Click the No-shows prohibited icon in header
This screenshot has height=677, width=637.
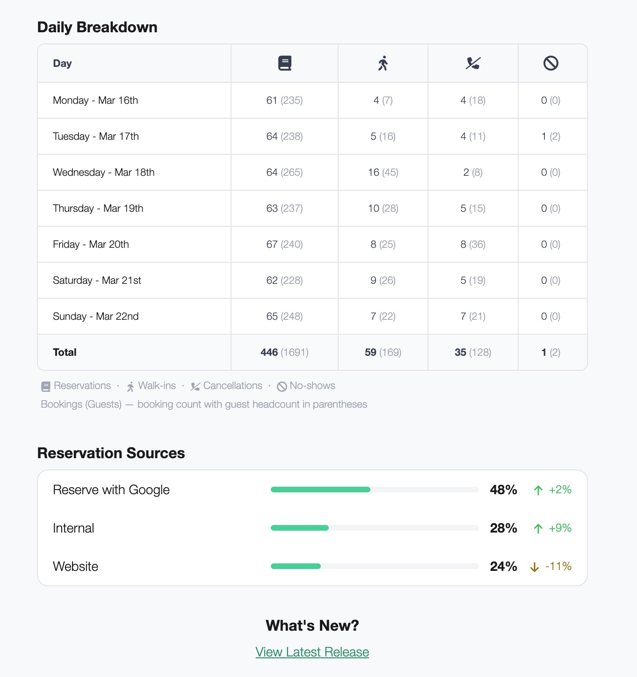[x=551, y=63]
